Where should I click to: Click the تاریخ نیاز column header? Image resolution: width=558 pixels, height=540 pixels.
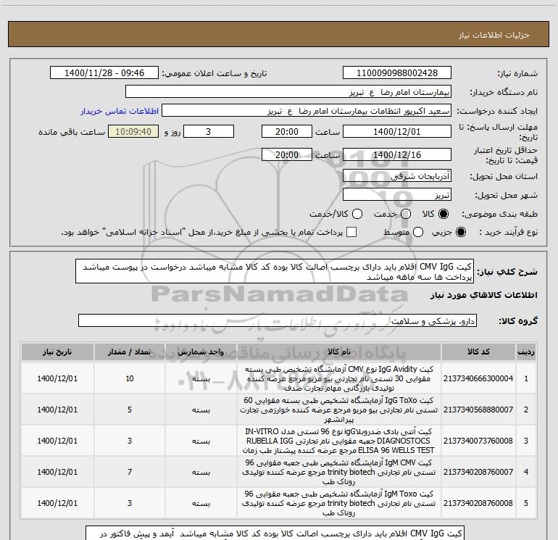pyautogui.click(x=57, y=352)
